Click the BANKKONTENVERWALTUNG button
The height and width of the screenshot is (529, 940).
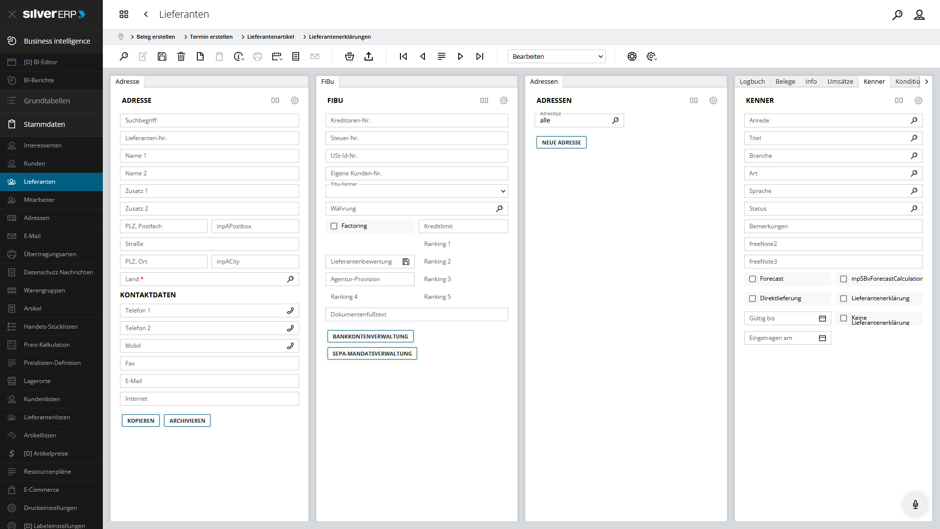point(370,337)
